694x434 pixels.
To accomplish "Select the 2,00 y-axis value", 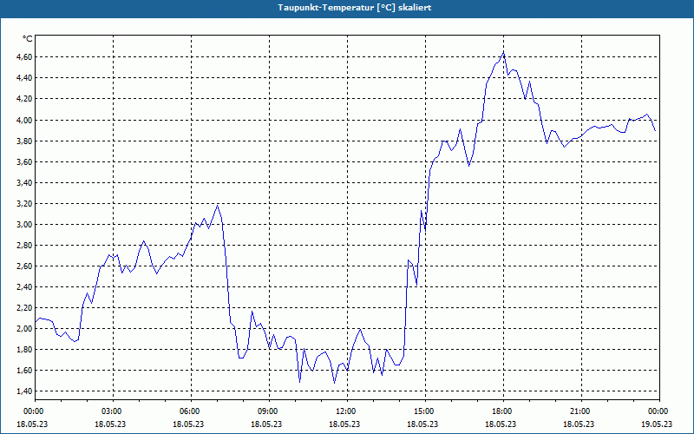I will point(24,328).
